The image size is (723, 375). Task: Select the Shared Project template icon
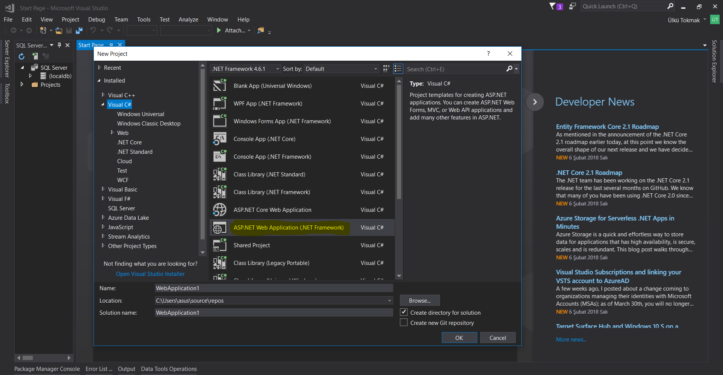pyautogui.click(x=220, y=245)
